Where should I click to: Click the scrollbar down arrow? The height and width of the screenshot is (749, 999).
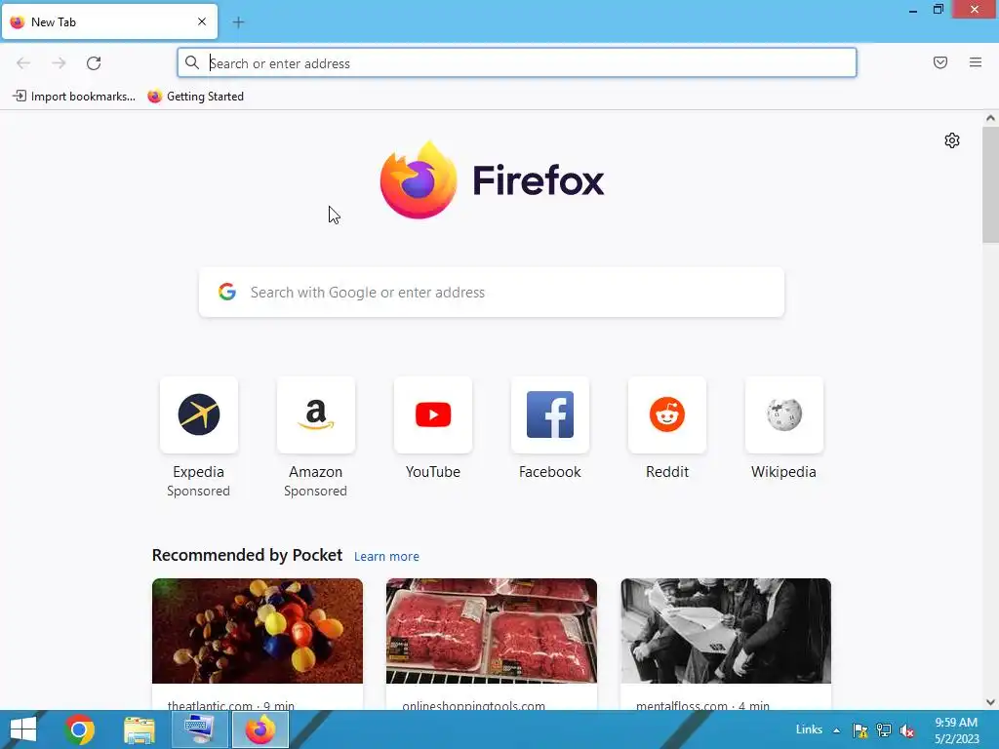coord(990,702)
